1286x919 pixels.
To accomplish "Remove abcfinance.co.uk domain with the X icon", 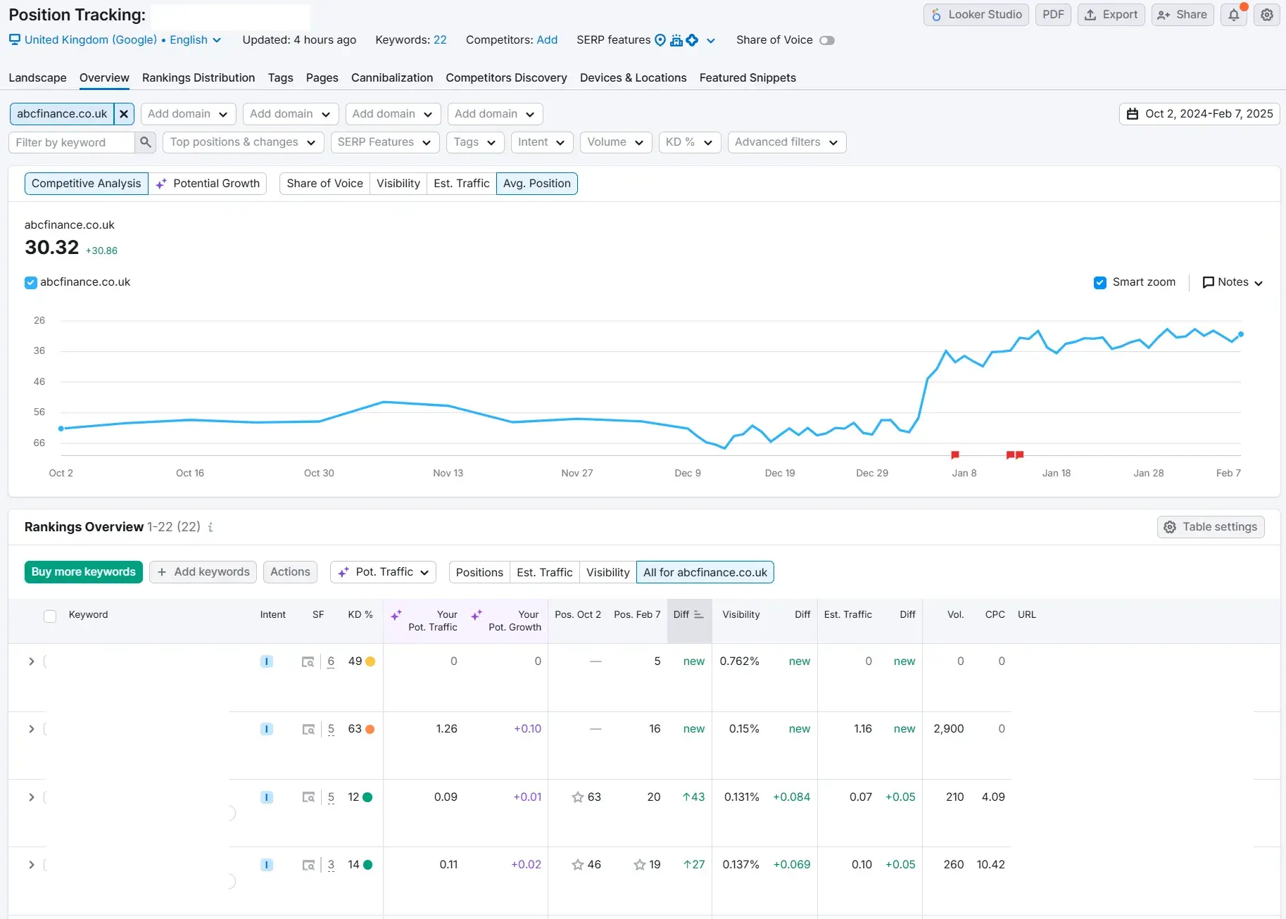I will [x=124, y=114].
